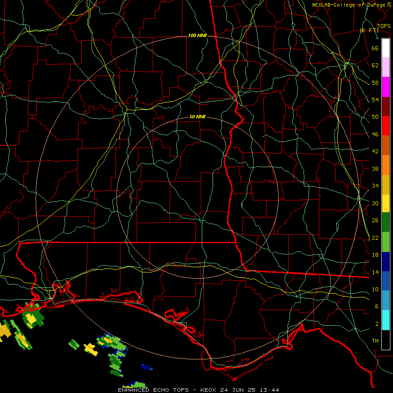This screenshot has width=393, height=393.
Task: Click the "13:44" timestamp
Action: click(269, 390)
